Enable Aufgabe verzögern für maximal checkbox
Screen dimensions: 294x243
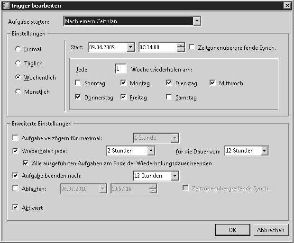(15, 138)
